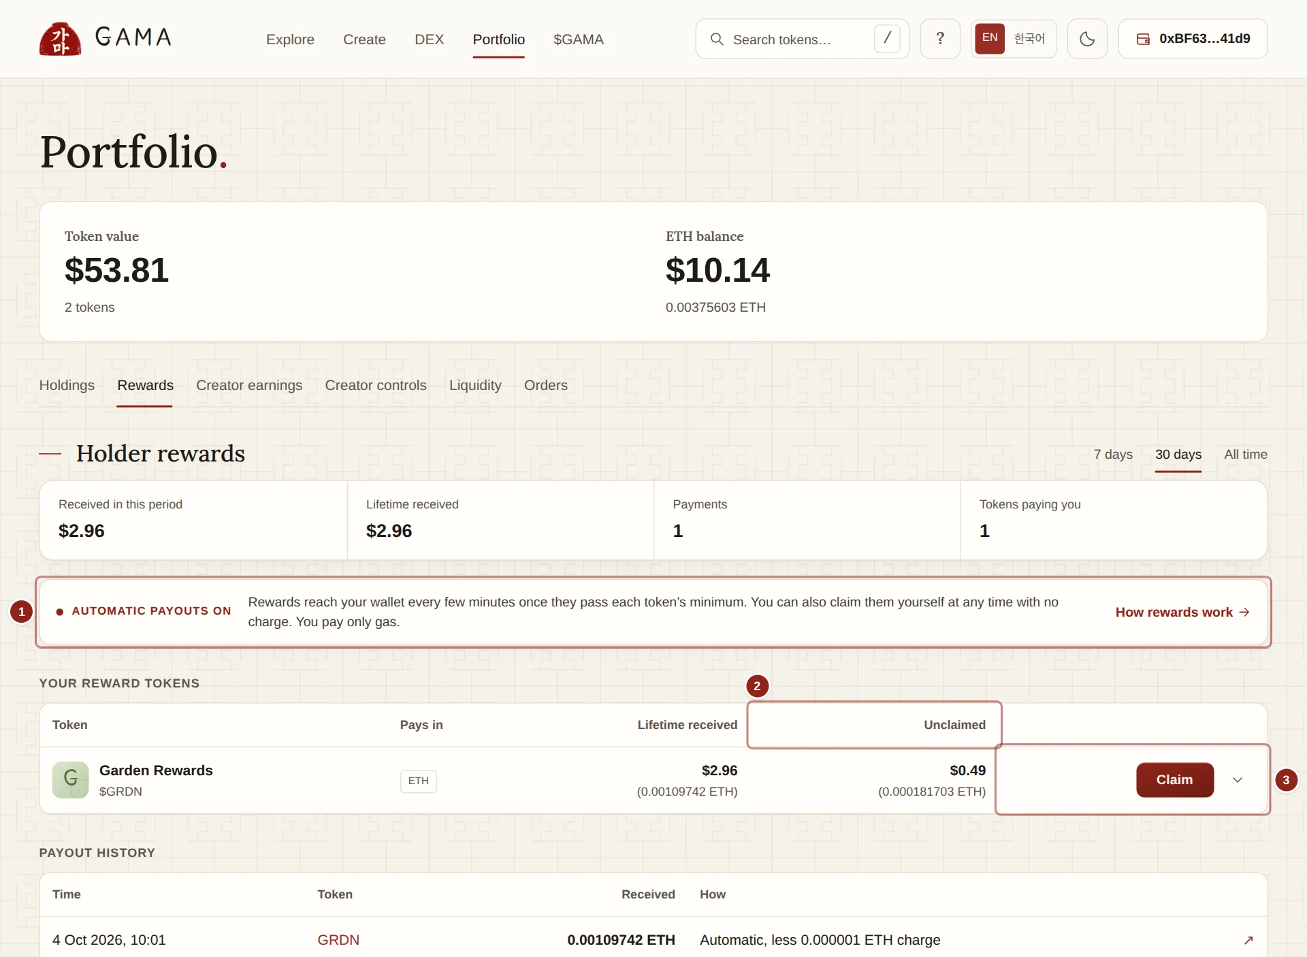Click the Lifetime received summary card
This screenshot has width=1307, height=957.
point(501,521)
